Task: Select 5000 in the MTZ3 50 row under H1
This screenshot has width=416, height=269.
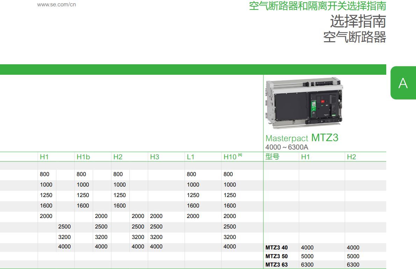Action: [307, 256]
